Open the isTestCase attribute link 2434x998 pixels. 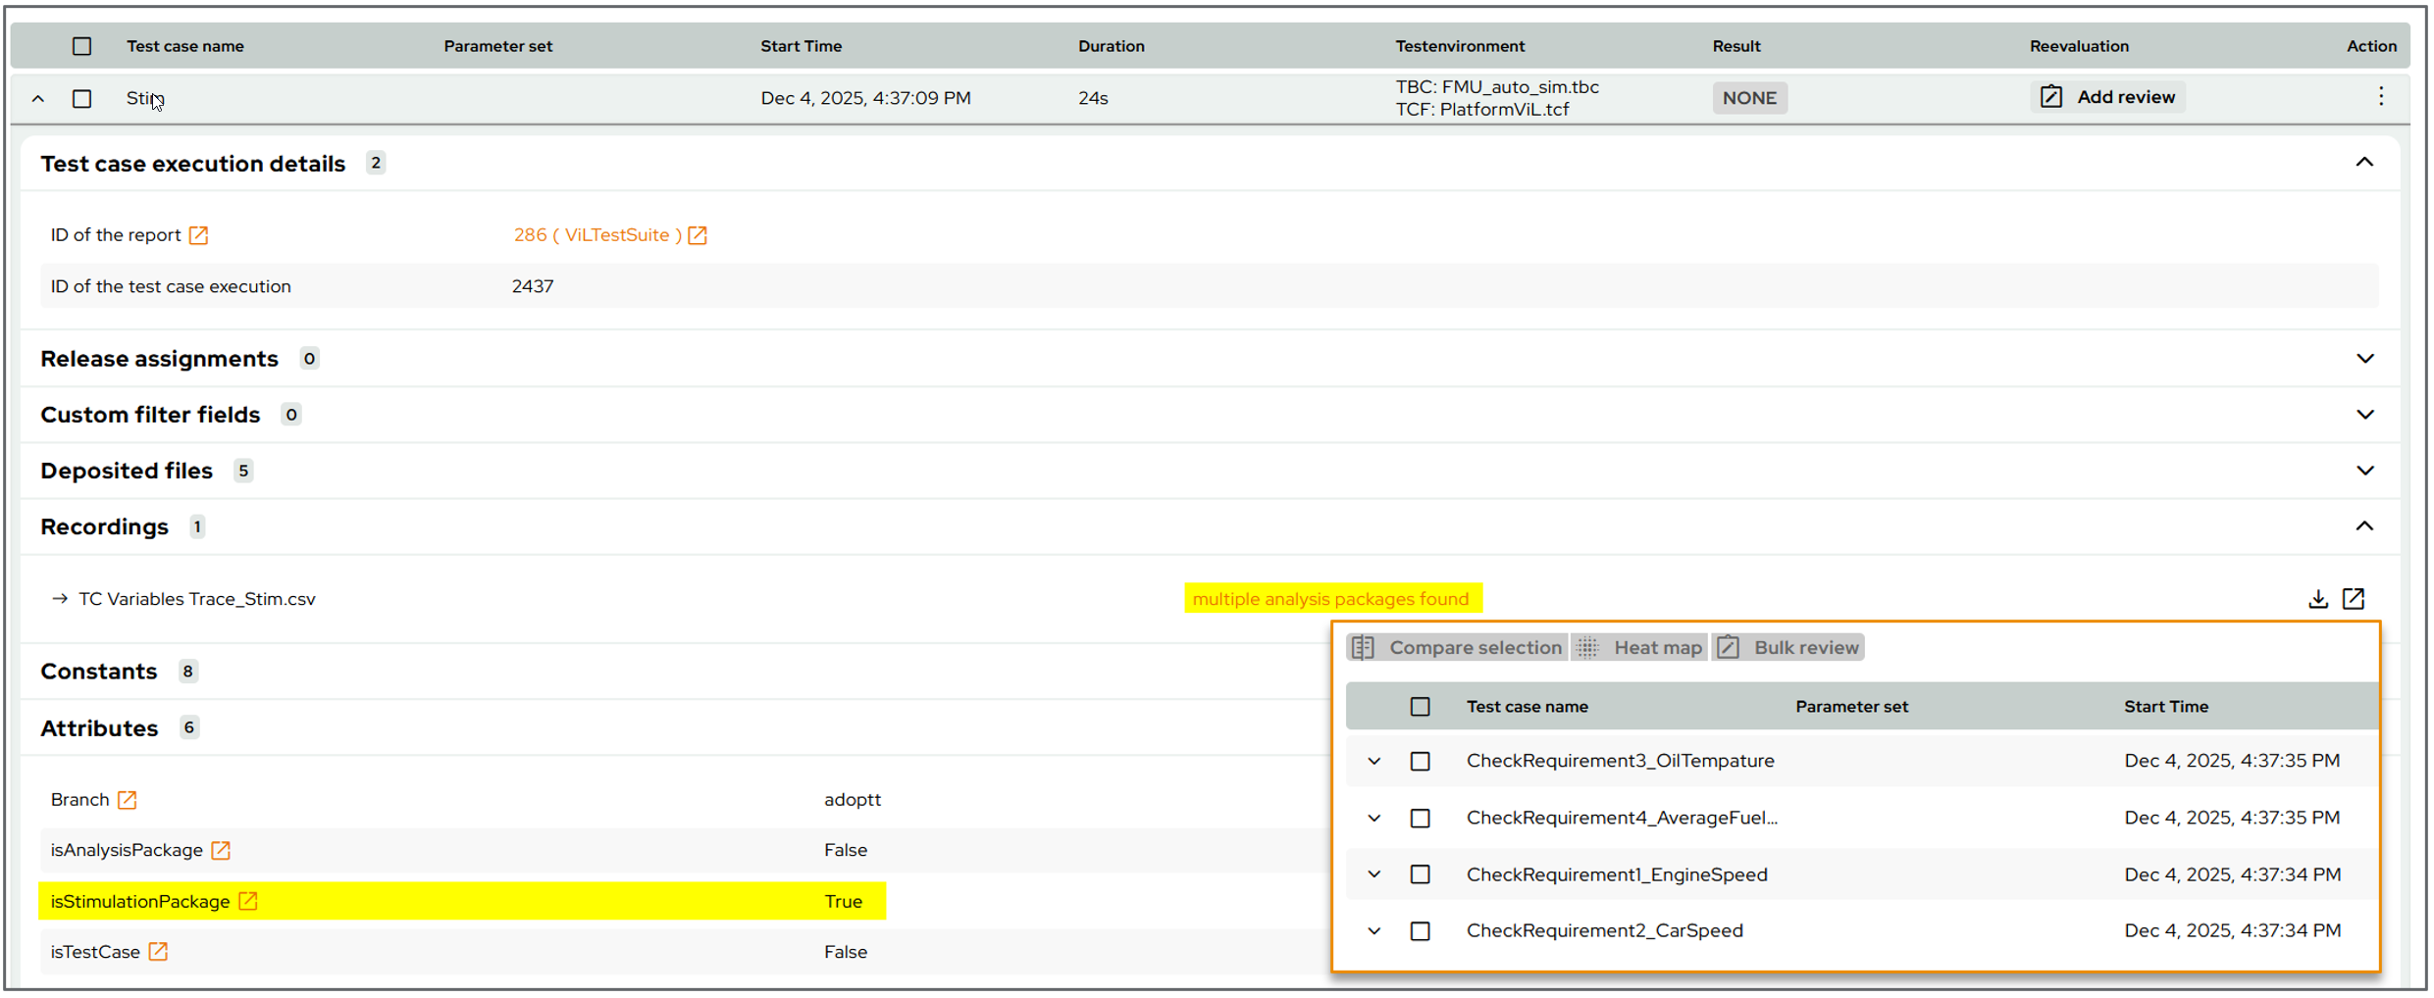click(158, 951)
